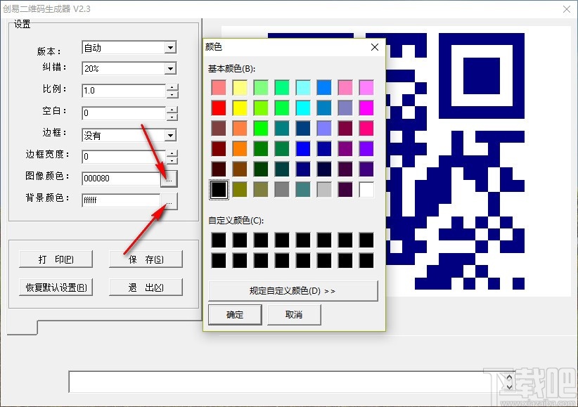The height and width of the screenshot is (407, 578).
Task: Select the last custom color slot in second row
Action: pyautogui.click(x=366, y=261)
